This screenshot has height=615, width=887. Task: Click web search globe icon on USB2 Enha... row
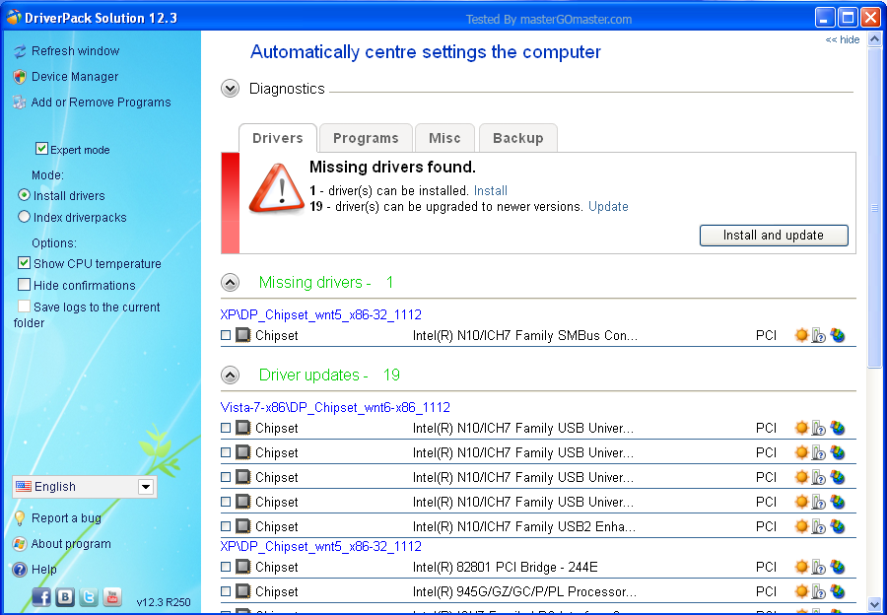837,526
